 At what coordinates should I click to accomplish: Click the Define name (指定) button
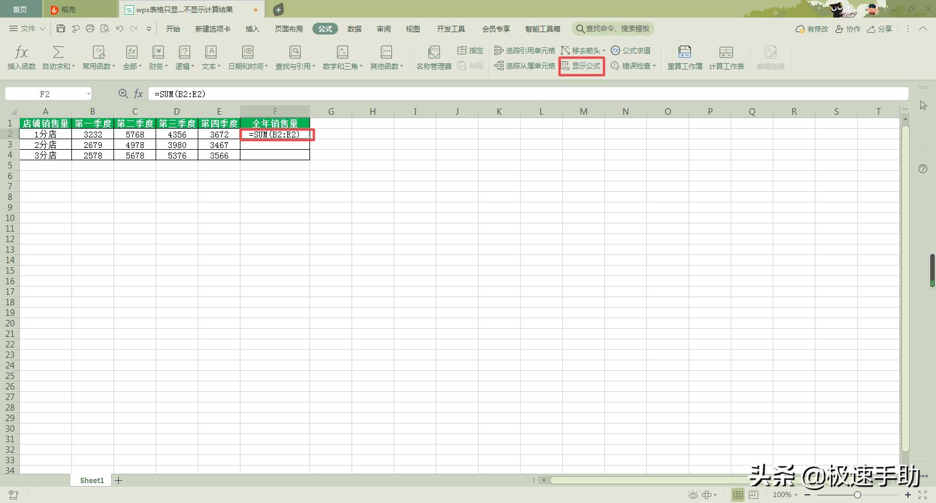click(x=470, y=50)
